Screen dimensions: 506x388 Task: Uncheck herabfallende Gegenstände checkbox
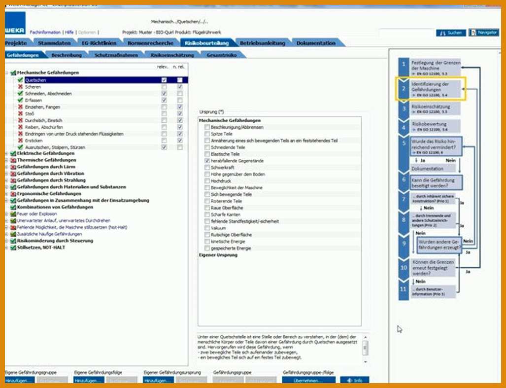click(207, 160)
